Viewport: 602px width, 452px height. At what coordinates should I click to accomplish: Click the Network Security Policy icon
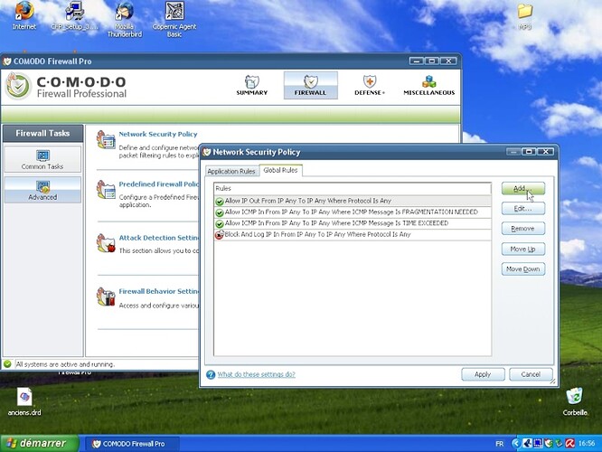point(106,140)
